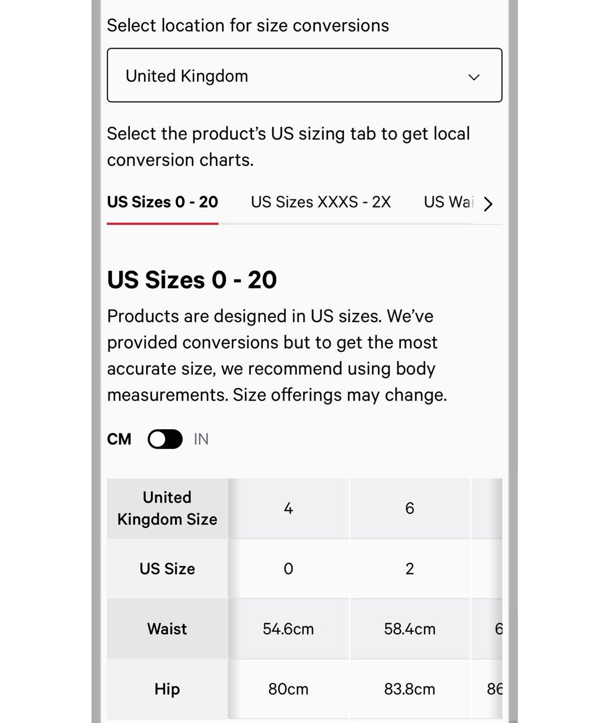This screenshot has width=610, height=723.
Task: Switch to US Sizes XXXS - 2X tab
Action: pyautogui.click(x=321, y=202)
